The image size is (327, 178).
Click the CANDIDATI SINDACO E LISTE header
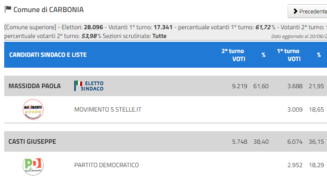[48, 55]
